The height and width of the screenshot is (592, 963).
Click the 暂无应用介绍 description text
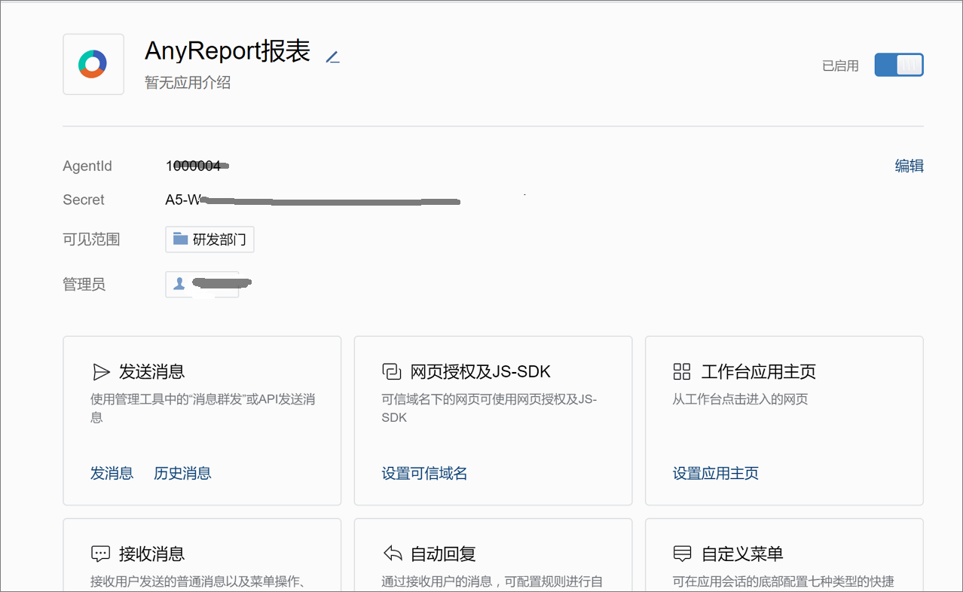tap(188, 83)
